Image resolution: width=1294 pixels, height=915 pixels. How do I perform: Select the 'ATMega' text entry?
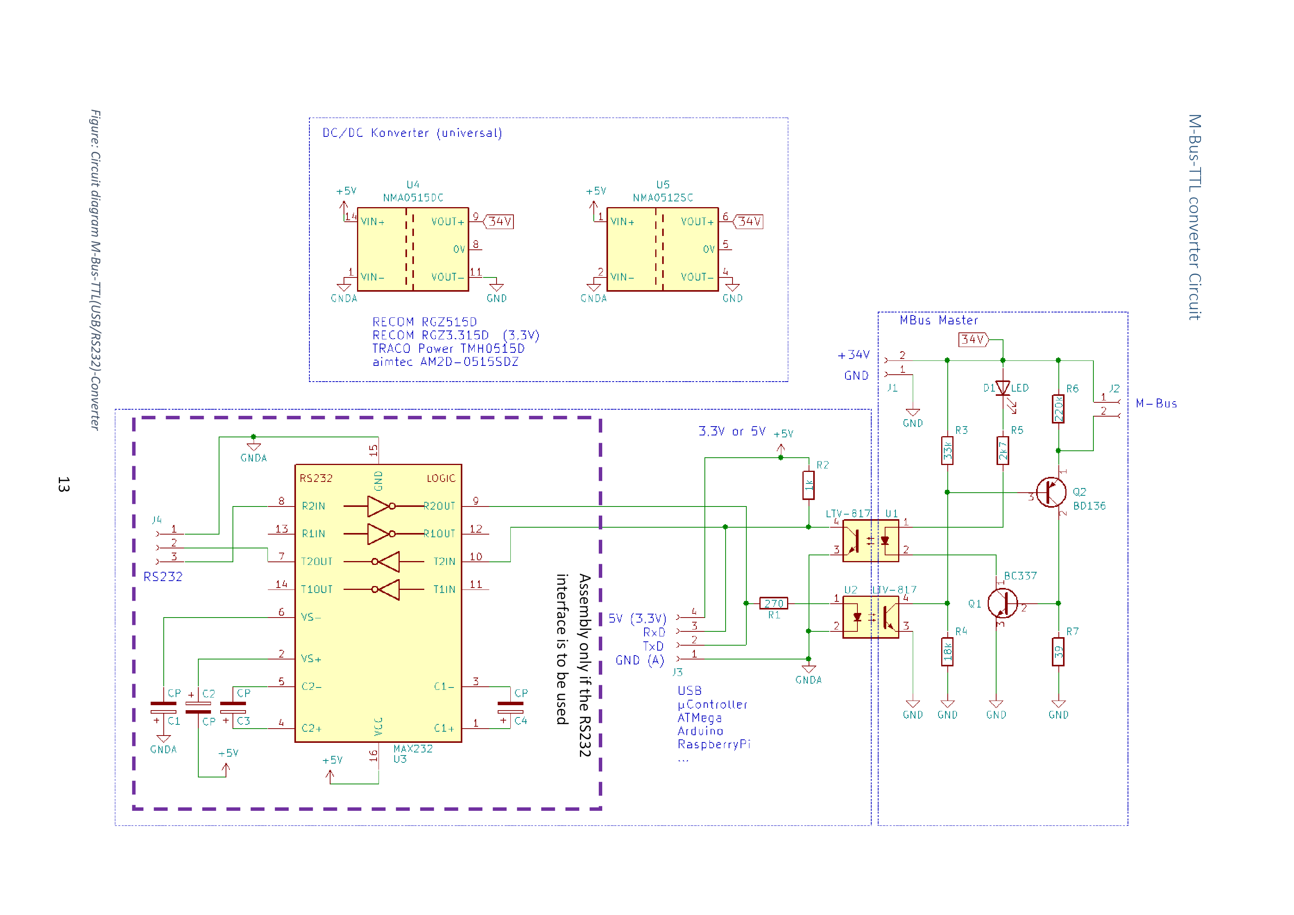699,718
